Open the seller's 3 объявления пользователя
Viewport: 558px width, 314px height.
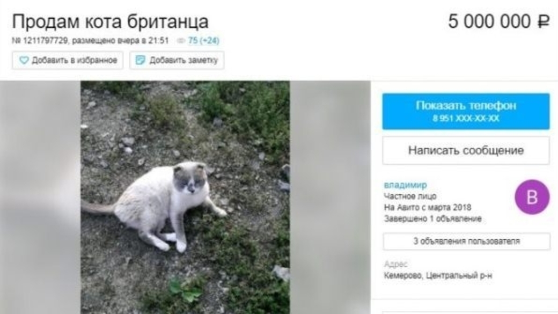[x=466, y=241]
